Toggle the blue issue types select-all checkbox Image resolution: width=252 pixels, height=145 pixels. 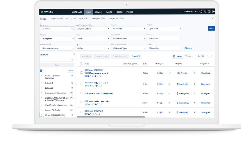click(41, 71)
